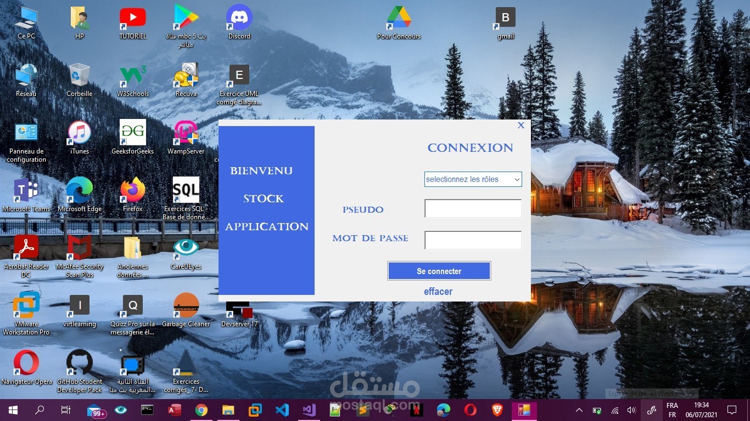Select the Exercices corrigés_7 shortcut

tap(186, 371)
